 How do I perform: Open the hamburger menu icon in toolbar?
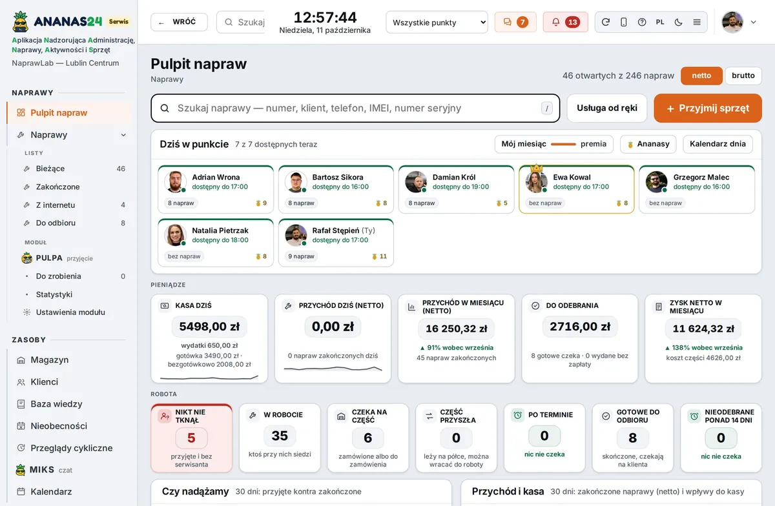pyautogui.click(x=697, y=22)
